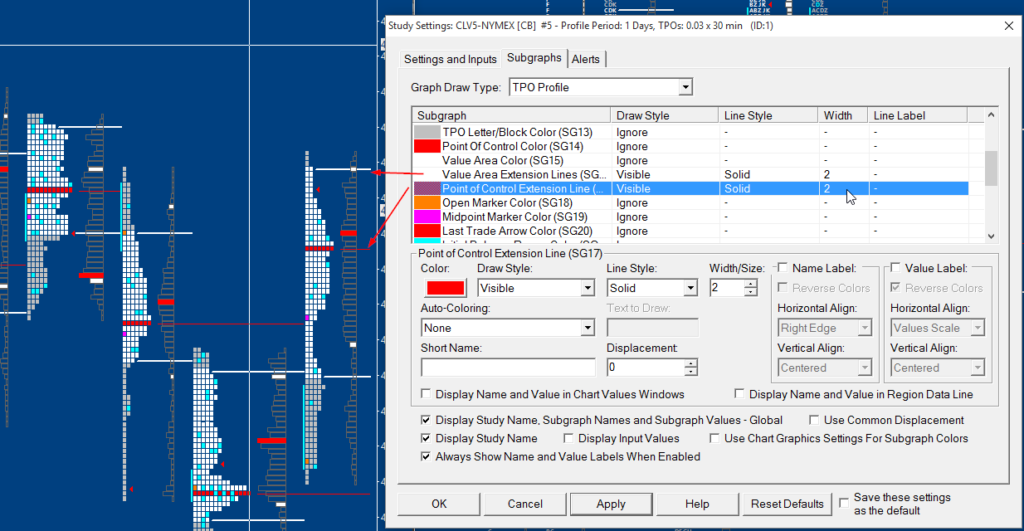Decrease Width/Size with the down arrow

pyautogui.click(x=751, y=292)
